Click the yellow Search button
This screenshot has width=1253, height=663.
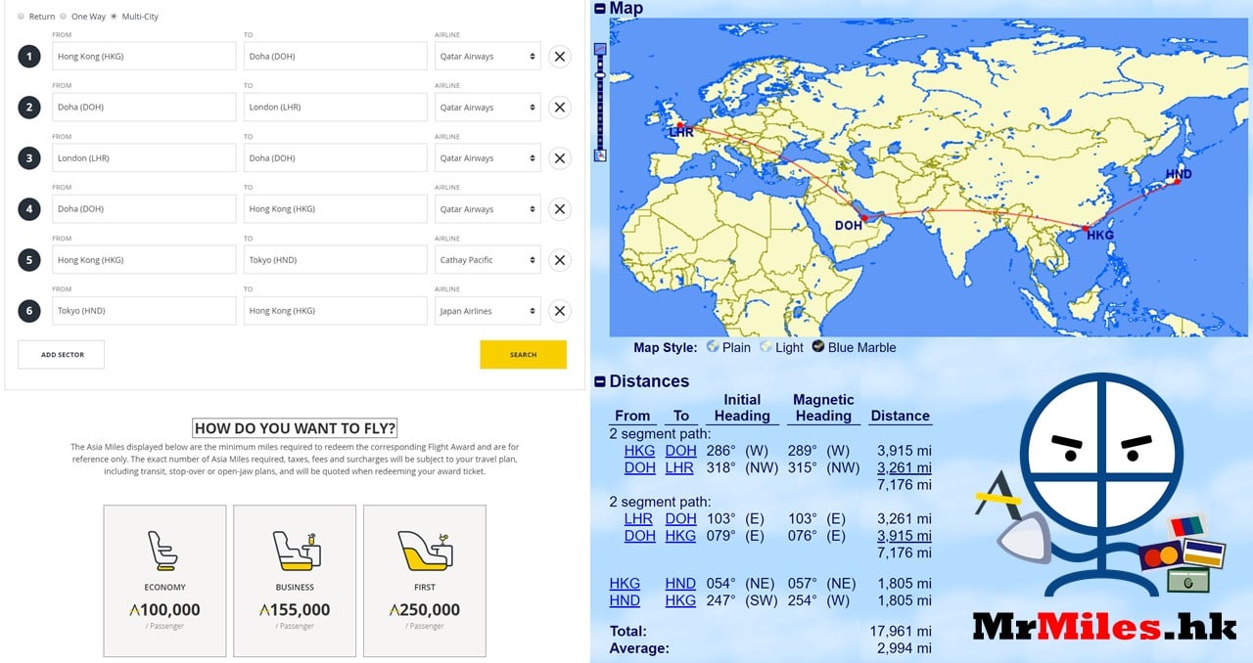click(x=523, y=355)
